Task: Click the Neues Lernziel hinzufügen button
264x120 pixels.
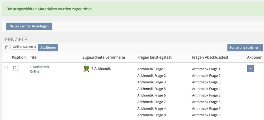Action: pyautogui.click(x=29, y=26)
